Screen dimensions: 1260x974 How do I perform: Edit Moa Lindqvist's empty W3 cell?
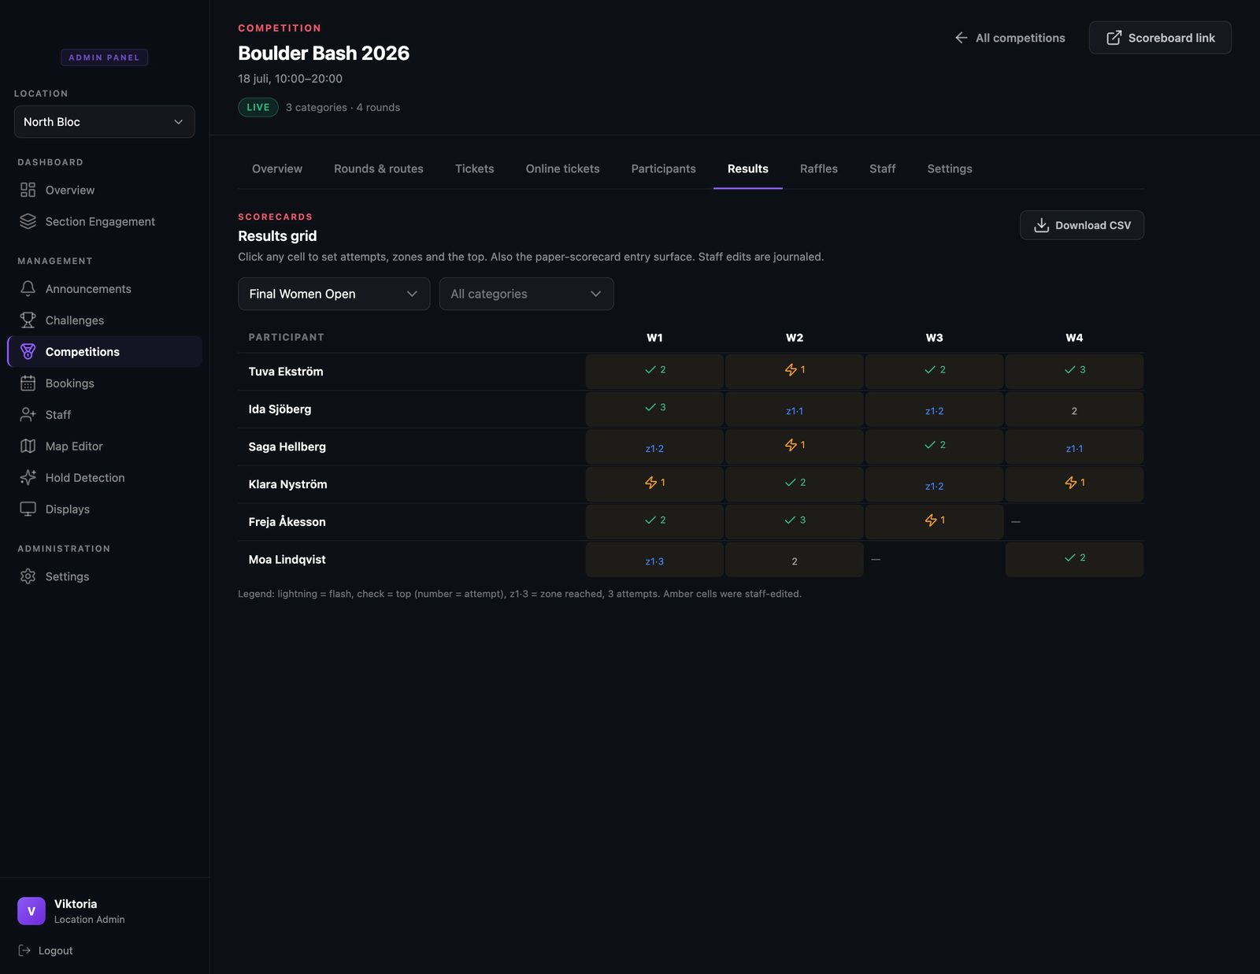pyautogui.click(x=934, y=559)
